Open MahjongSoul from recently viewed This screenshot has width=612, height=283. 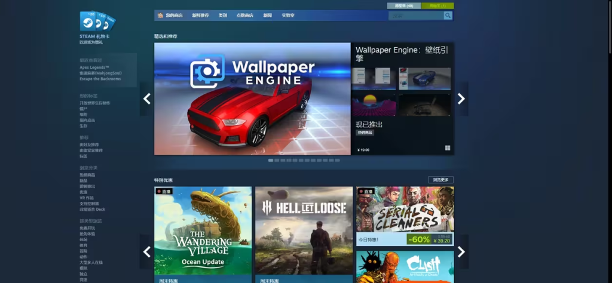(100, 73)
